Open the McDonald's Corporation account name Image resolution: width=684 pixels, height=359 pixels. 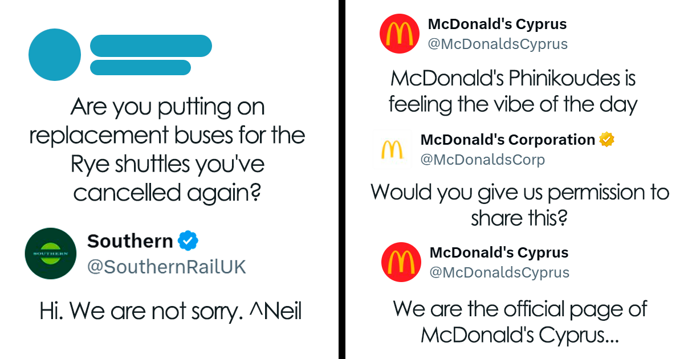(x=507, y=140)
